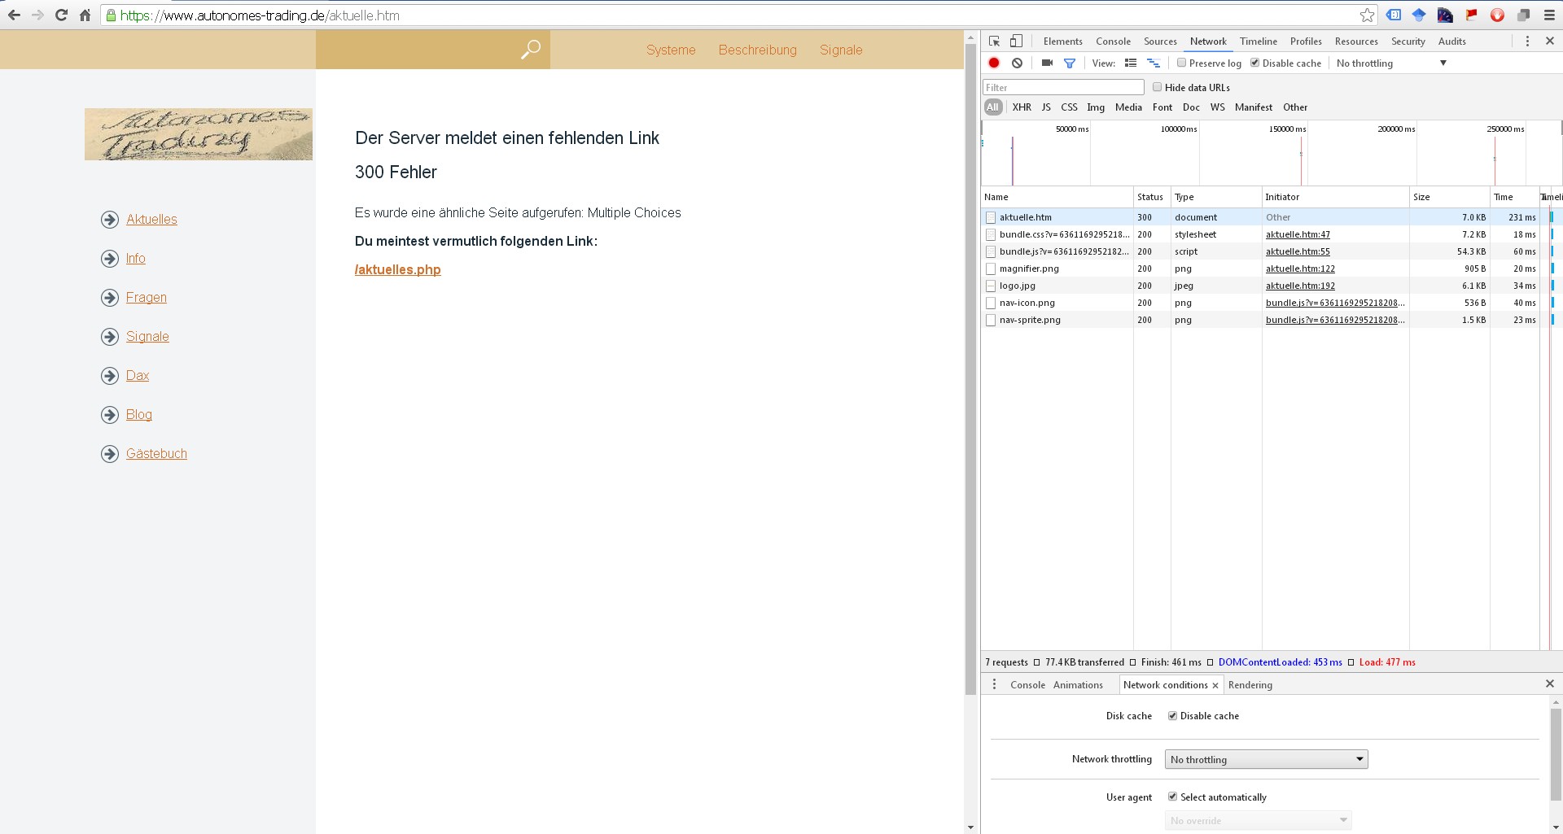1563x834 pixels.
Task: Open the Timeline tab
Action: click(1258, 41)
